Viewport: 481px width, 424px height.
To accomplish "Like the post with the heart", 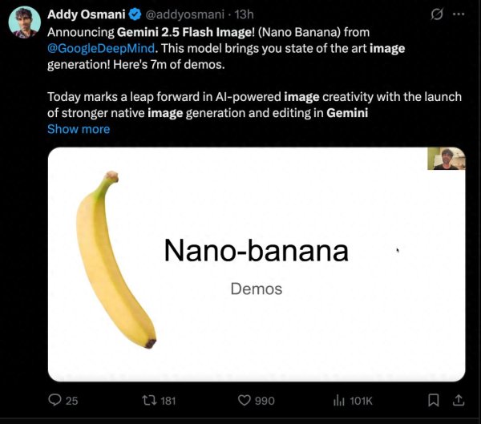I will (x=245, y=400).
